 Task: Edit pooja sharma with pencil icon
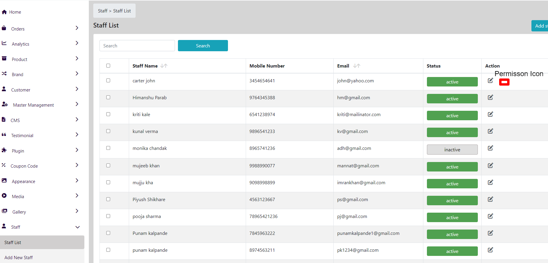click(491, 216)
